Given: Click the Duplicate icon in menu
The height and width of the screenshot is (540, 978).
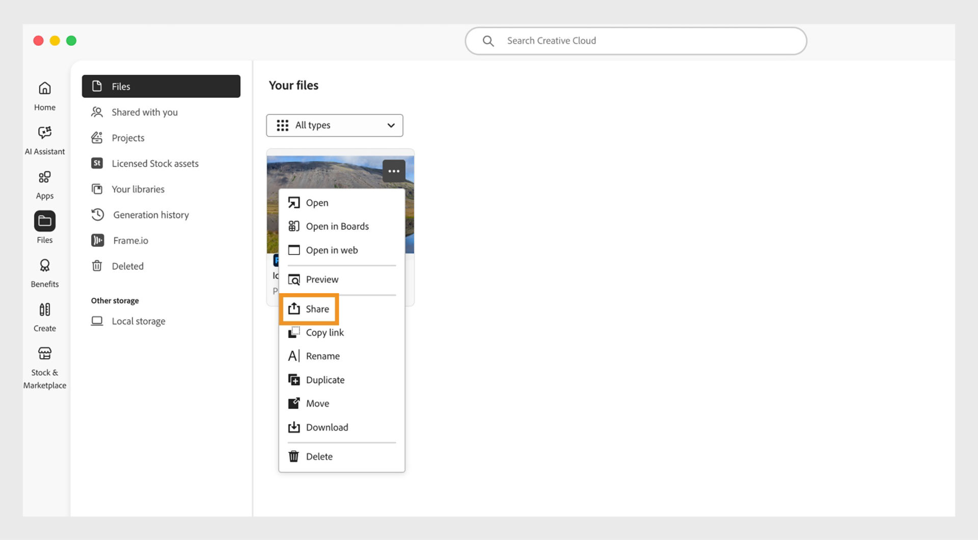Looking at the screenshot, I should pyautogui.click(x=294, y=380).
